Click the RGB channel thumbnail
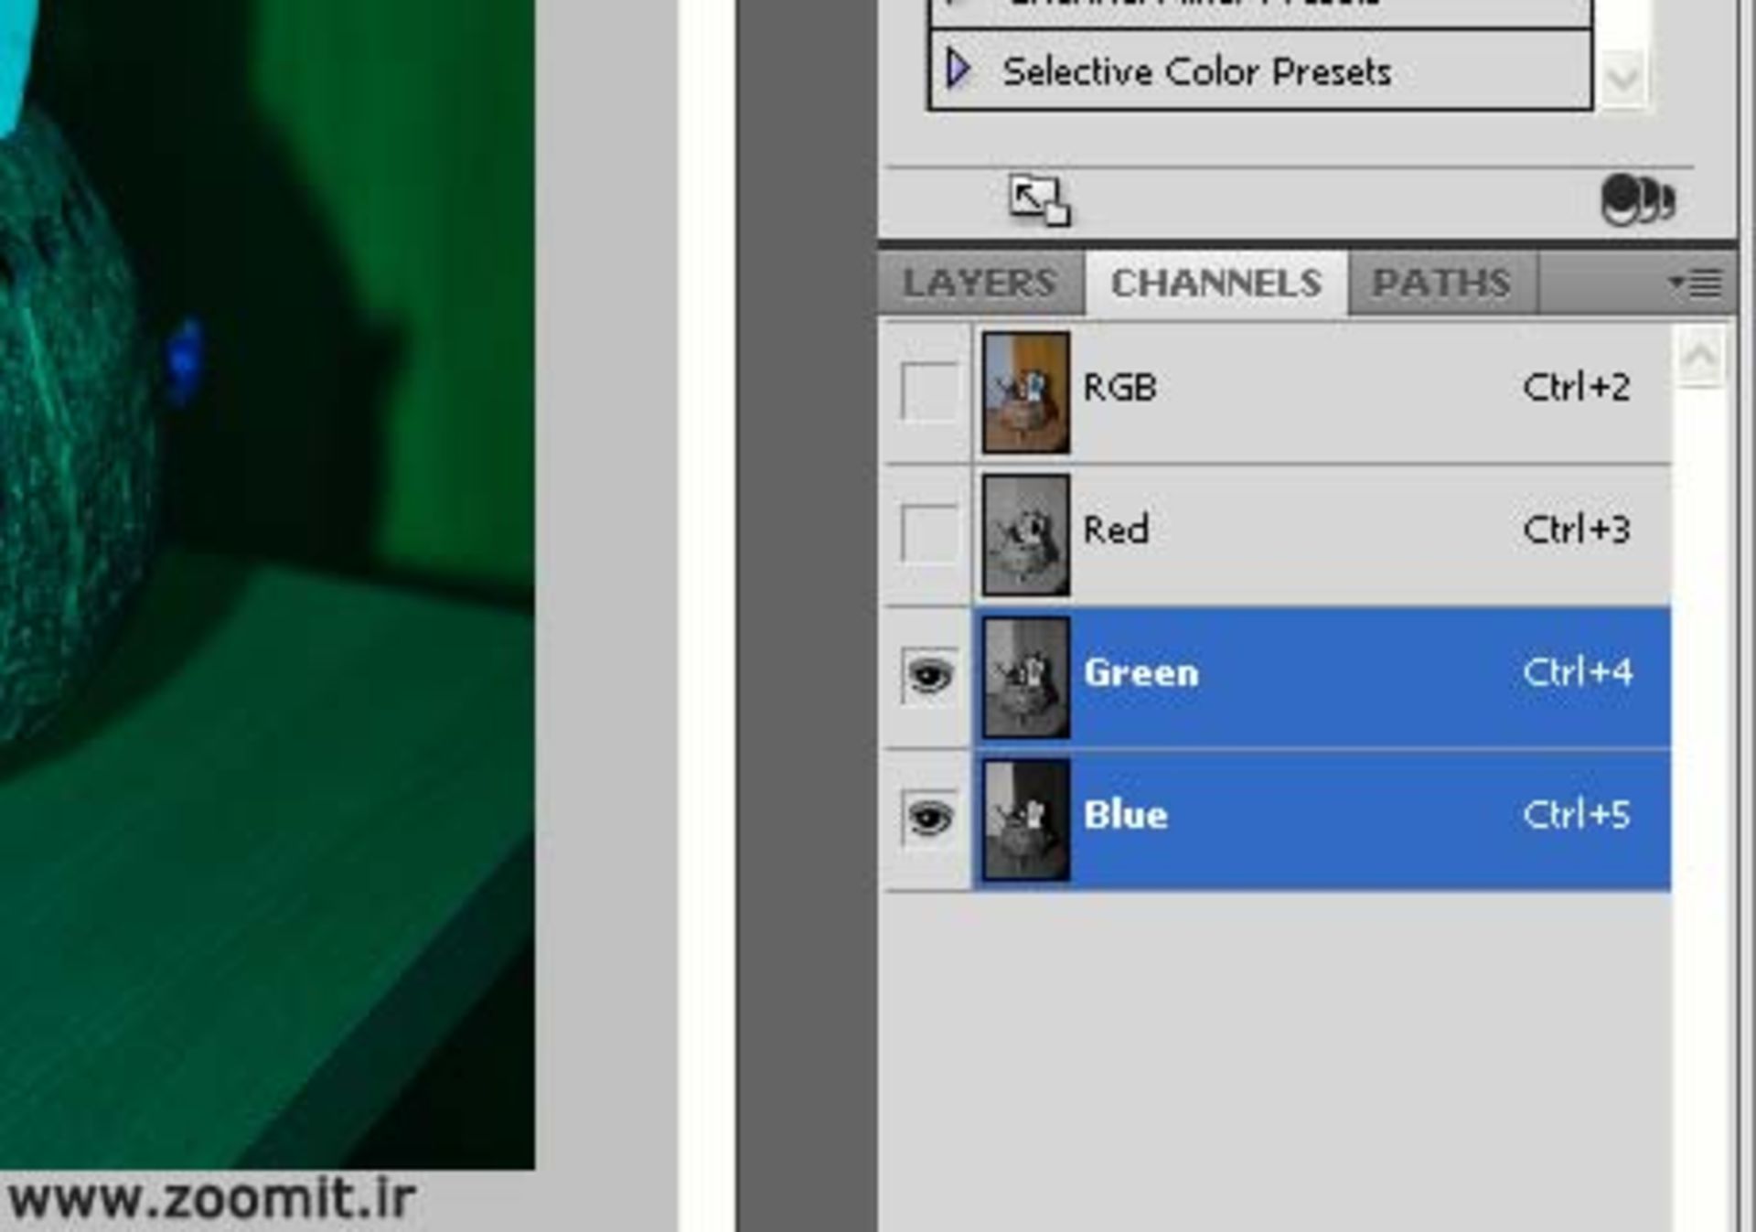Image resolution: width=1756 pixels, height=1232 pixels. coord(1025,388)
